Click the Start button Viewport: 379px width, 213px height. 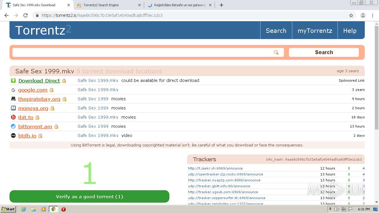[8, 209]
